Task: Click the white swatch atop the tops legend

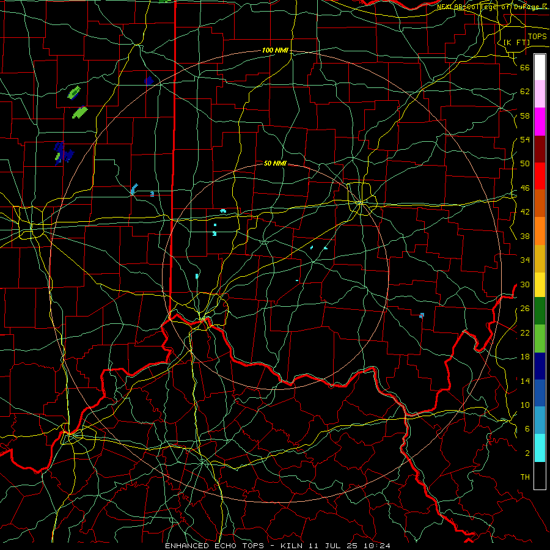Action: [x=540, y=67]
